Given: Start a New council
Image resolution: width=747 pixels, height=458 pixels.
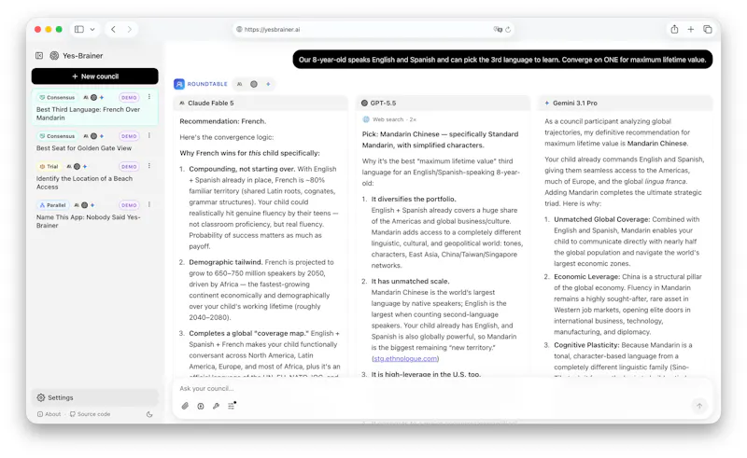Looking at the screenshot, I should 95,76.
